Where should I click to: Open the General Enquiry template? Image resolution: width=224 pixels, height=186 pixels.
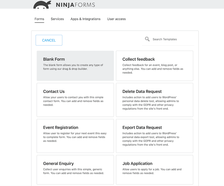[75, 170]
